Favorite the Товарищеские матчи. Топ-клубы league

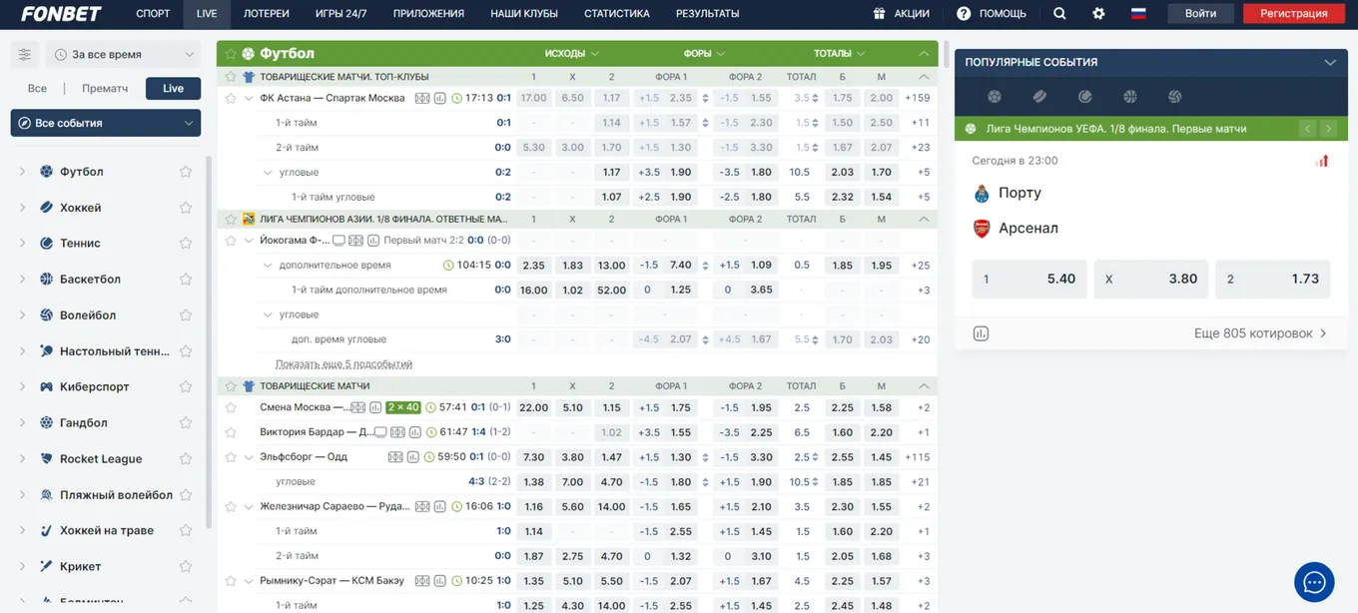point(231,77)
